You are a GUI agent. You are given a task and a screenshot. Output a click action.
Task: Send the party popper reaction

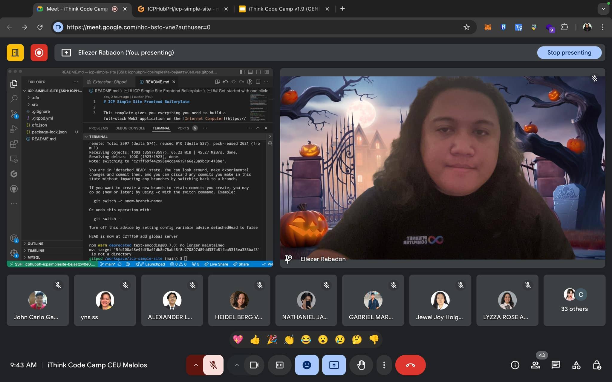pyautogui.click(x=272, y=339)
